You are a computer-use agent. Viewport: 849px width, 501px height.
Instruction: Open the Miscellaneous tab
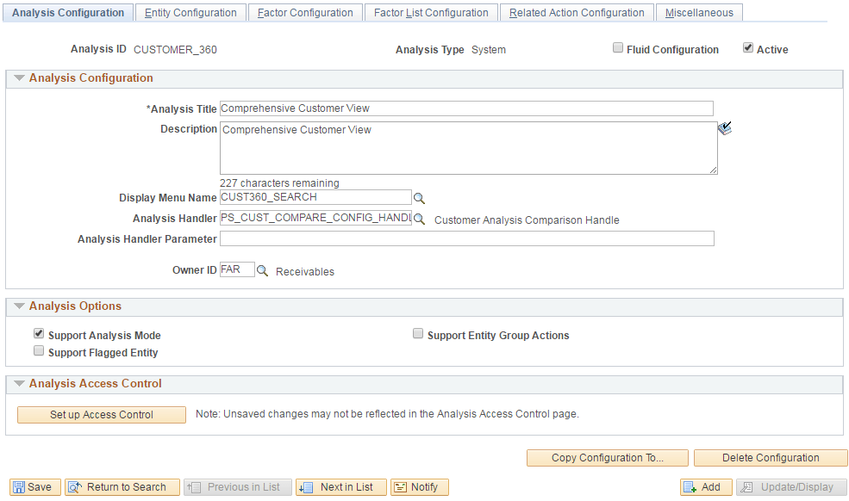coord(698,12)
